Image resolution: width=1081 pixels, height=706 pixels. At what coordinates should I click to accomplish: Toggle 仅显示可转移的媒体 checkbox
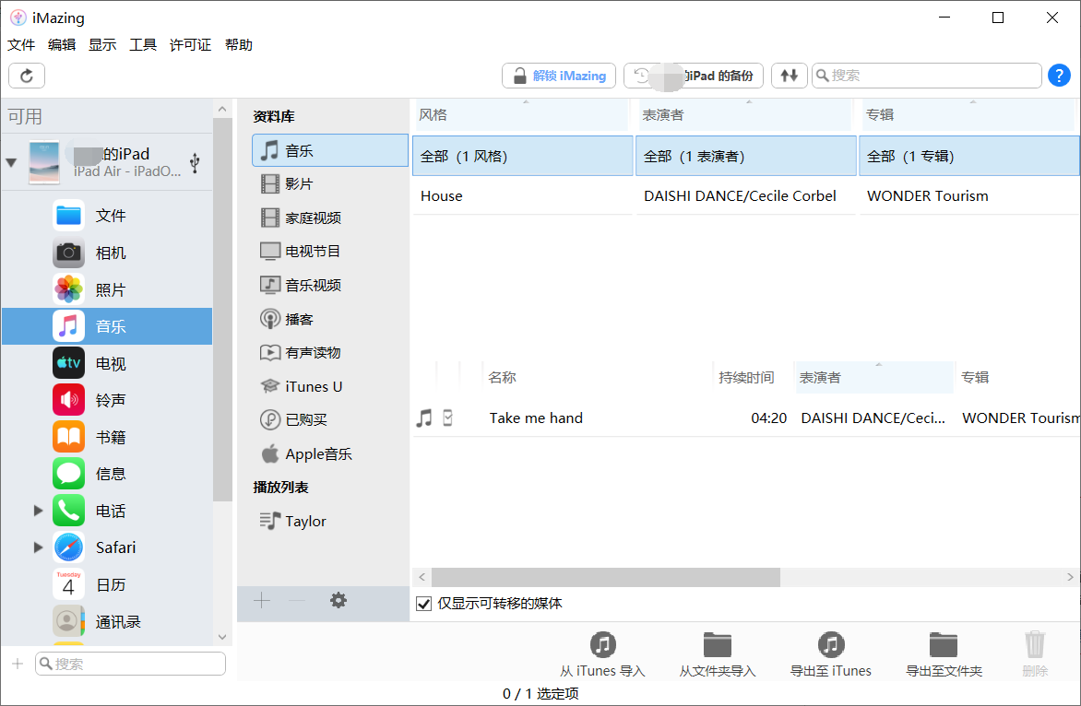point(424,604)
